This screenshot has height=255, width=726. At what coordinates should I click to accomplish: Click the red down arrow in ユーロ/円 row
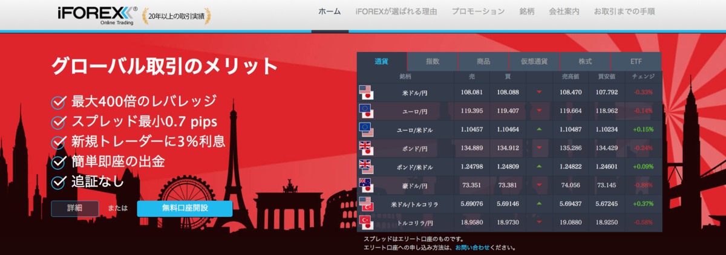pos(539,111)
